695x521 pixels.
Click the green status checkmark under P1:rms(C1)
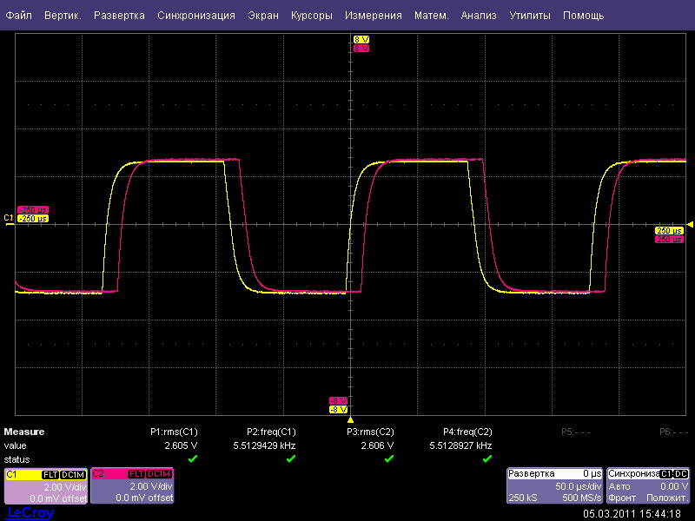192,458
